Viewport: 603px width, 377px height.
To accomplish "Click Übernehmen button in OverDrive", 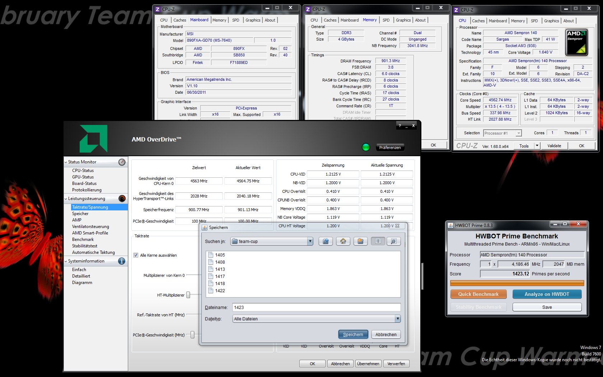I will (368, 364).
